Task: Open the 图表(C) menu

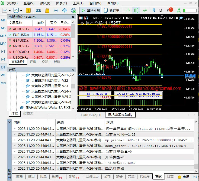Action: [x=61, y=3]
